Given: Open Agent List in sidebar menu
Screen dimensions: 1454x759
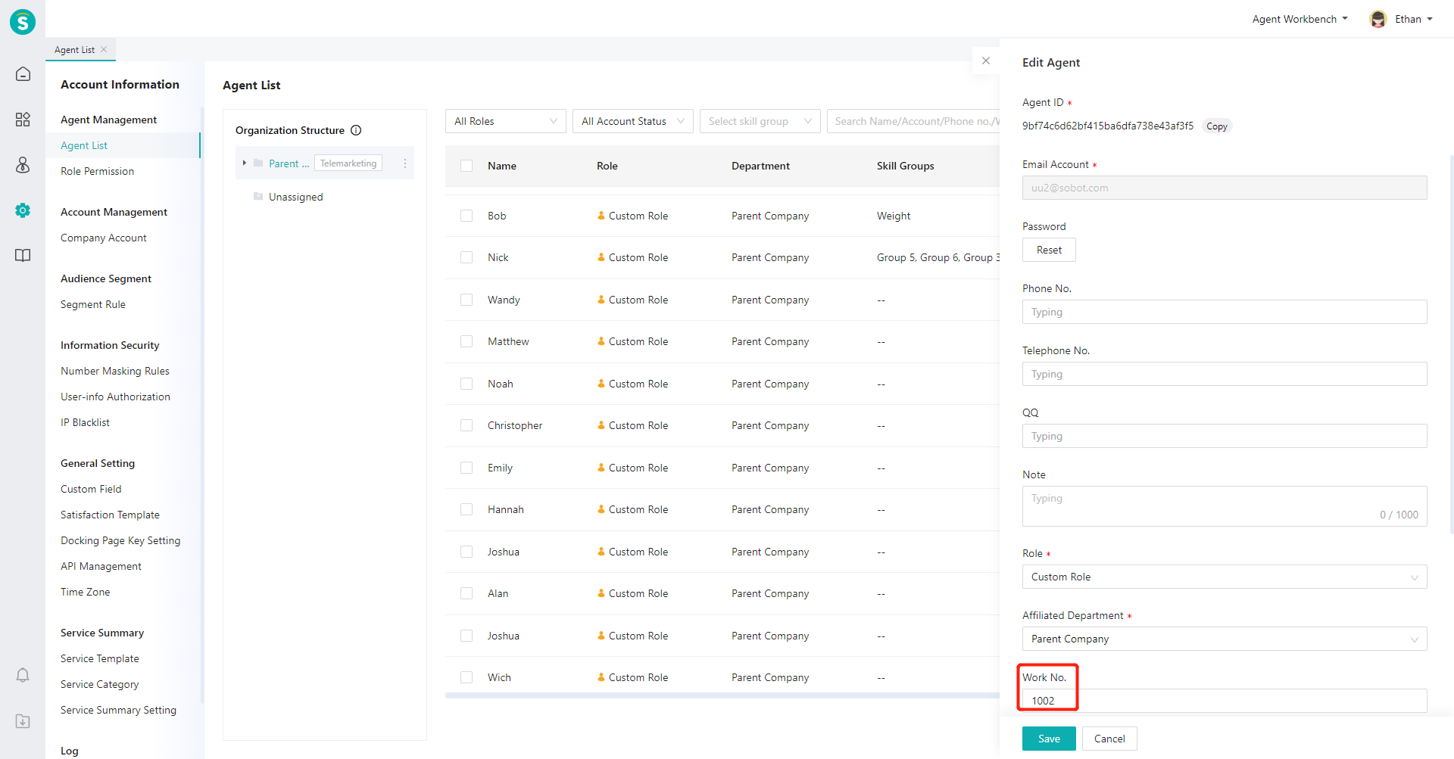Looking at the screenshot, I should pyautogui.click(x=84, y=145).
